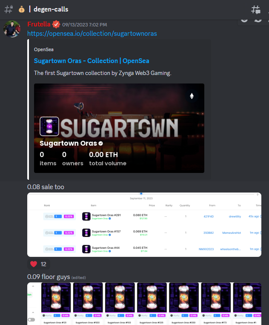Open buyer MemesAreHot profile

tap(232, 233)
